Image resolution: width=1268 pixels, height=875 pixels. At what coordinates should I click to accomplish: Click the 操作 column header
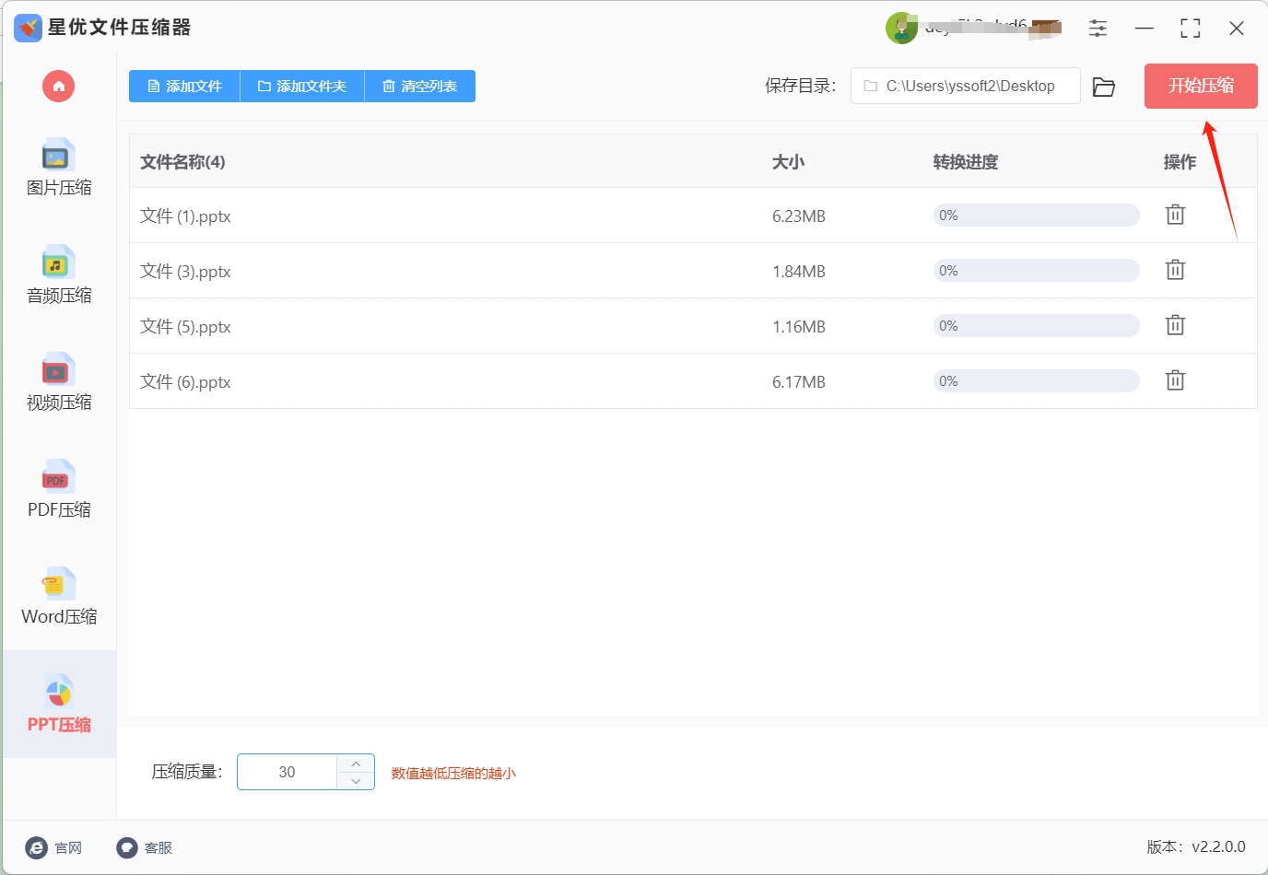point(1180,162)
